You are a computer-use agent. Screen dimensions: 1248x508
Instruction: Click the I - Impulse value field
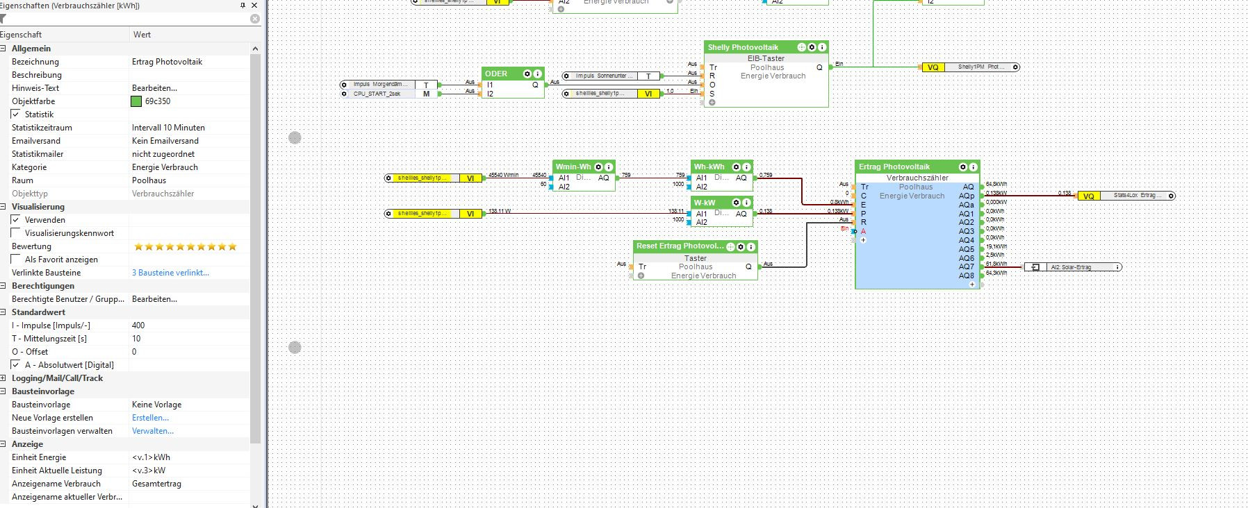[188, 325]
